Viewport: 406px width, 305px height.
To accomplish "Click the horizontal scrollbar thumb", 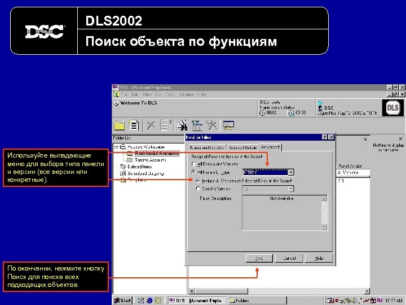I will 221,291.
